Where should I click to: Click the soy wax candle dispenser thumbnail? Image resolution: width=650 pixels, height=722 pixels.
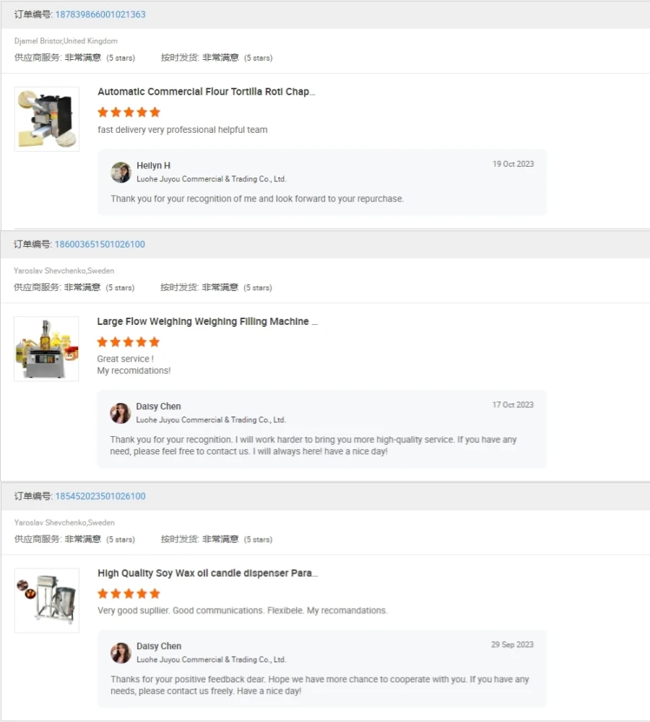tap(46, 601)
